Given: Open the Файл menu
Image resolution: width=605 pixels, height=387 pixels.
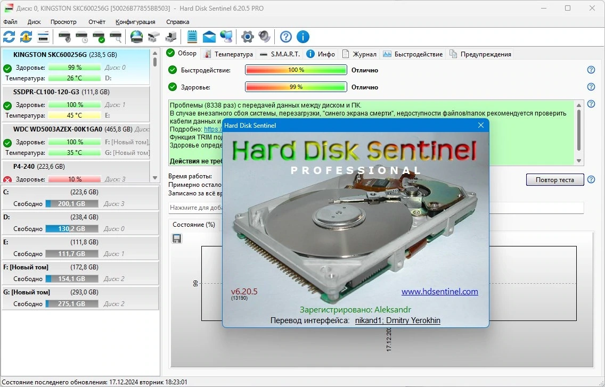Looking at the screenshot, I should 11,22.
